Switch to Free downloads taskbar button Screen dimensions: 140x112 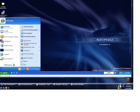[26, 85]
